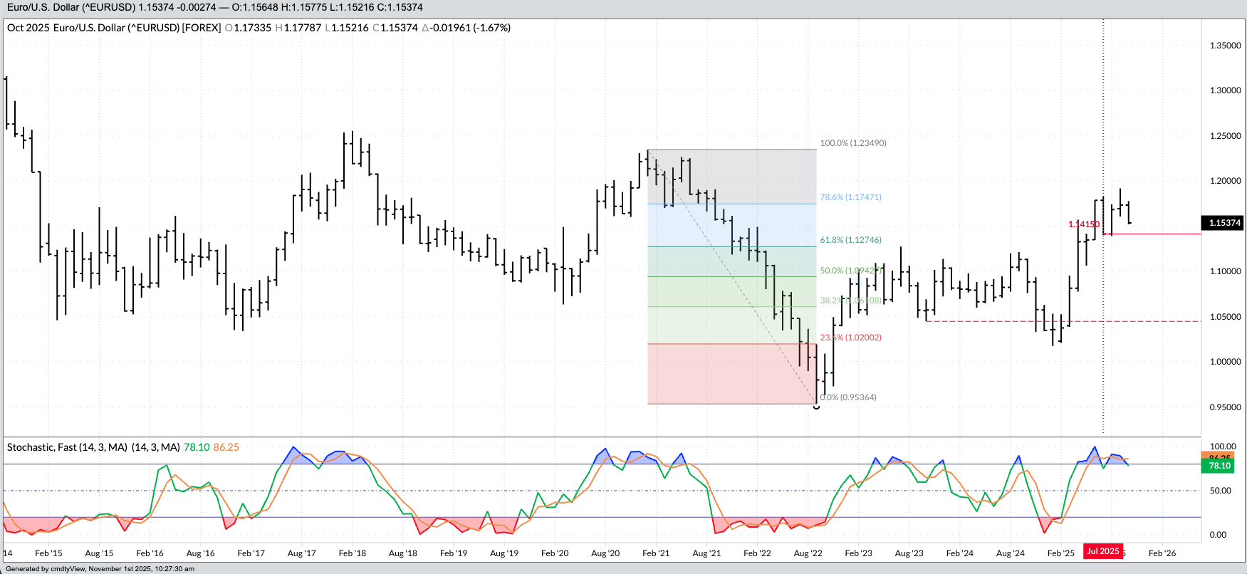Click the 0.0% (0.95364) Fibonacci base label
1247x574 pixels.
pos(847,397)
